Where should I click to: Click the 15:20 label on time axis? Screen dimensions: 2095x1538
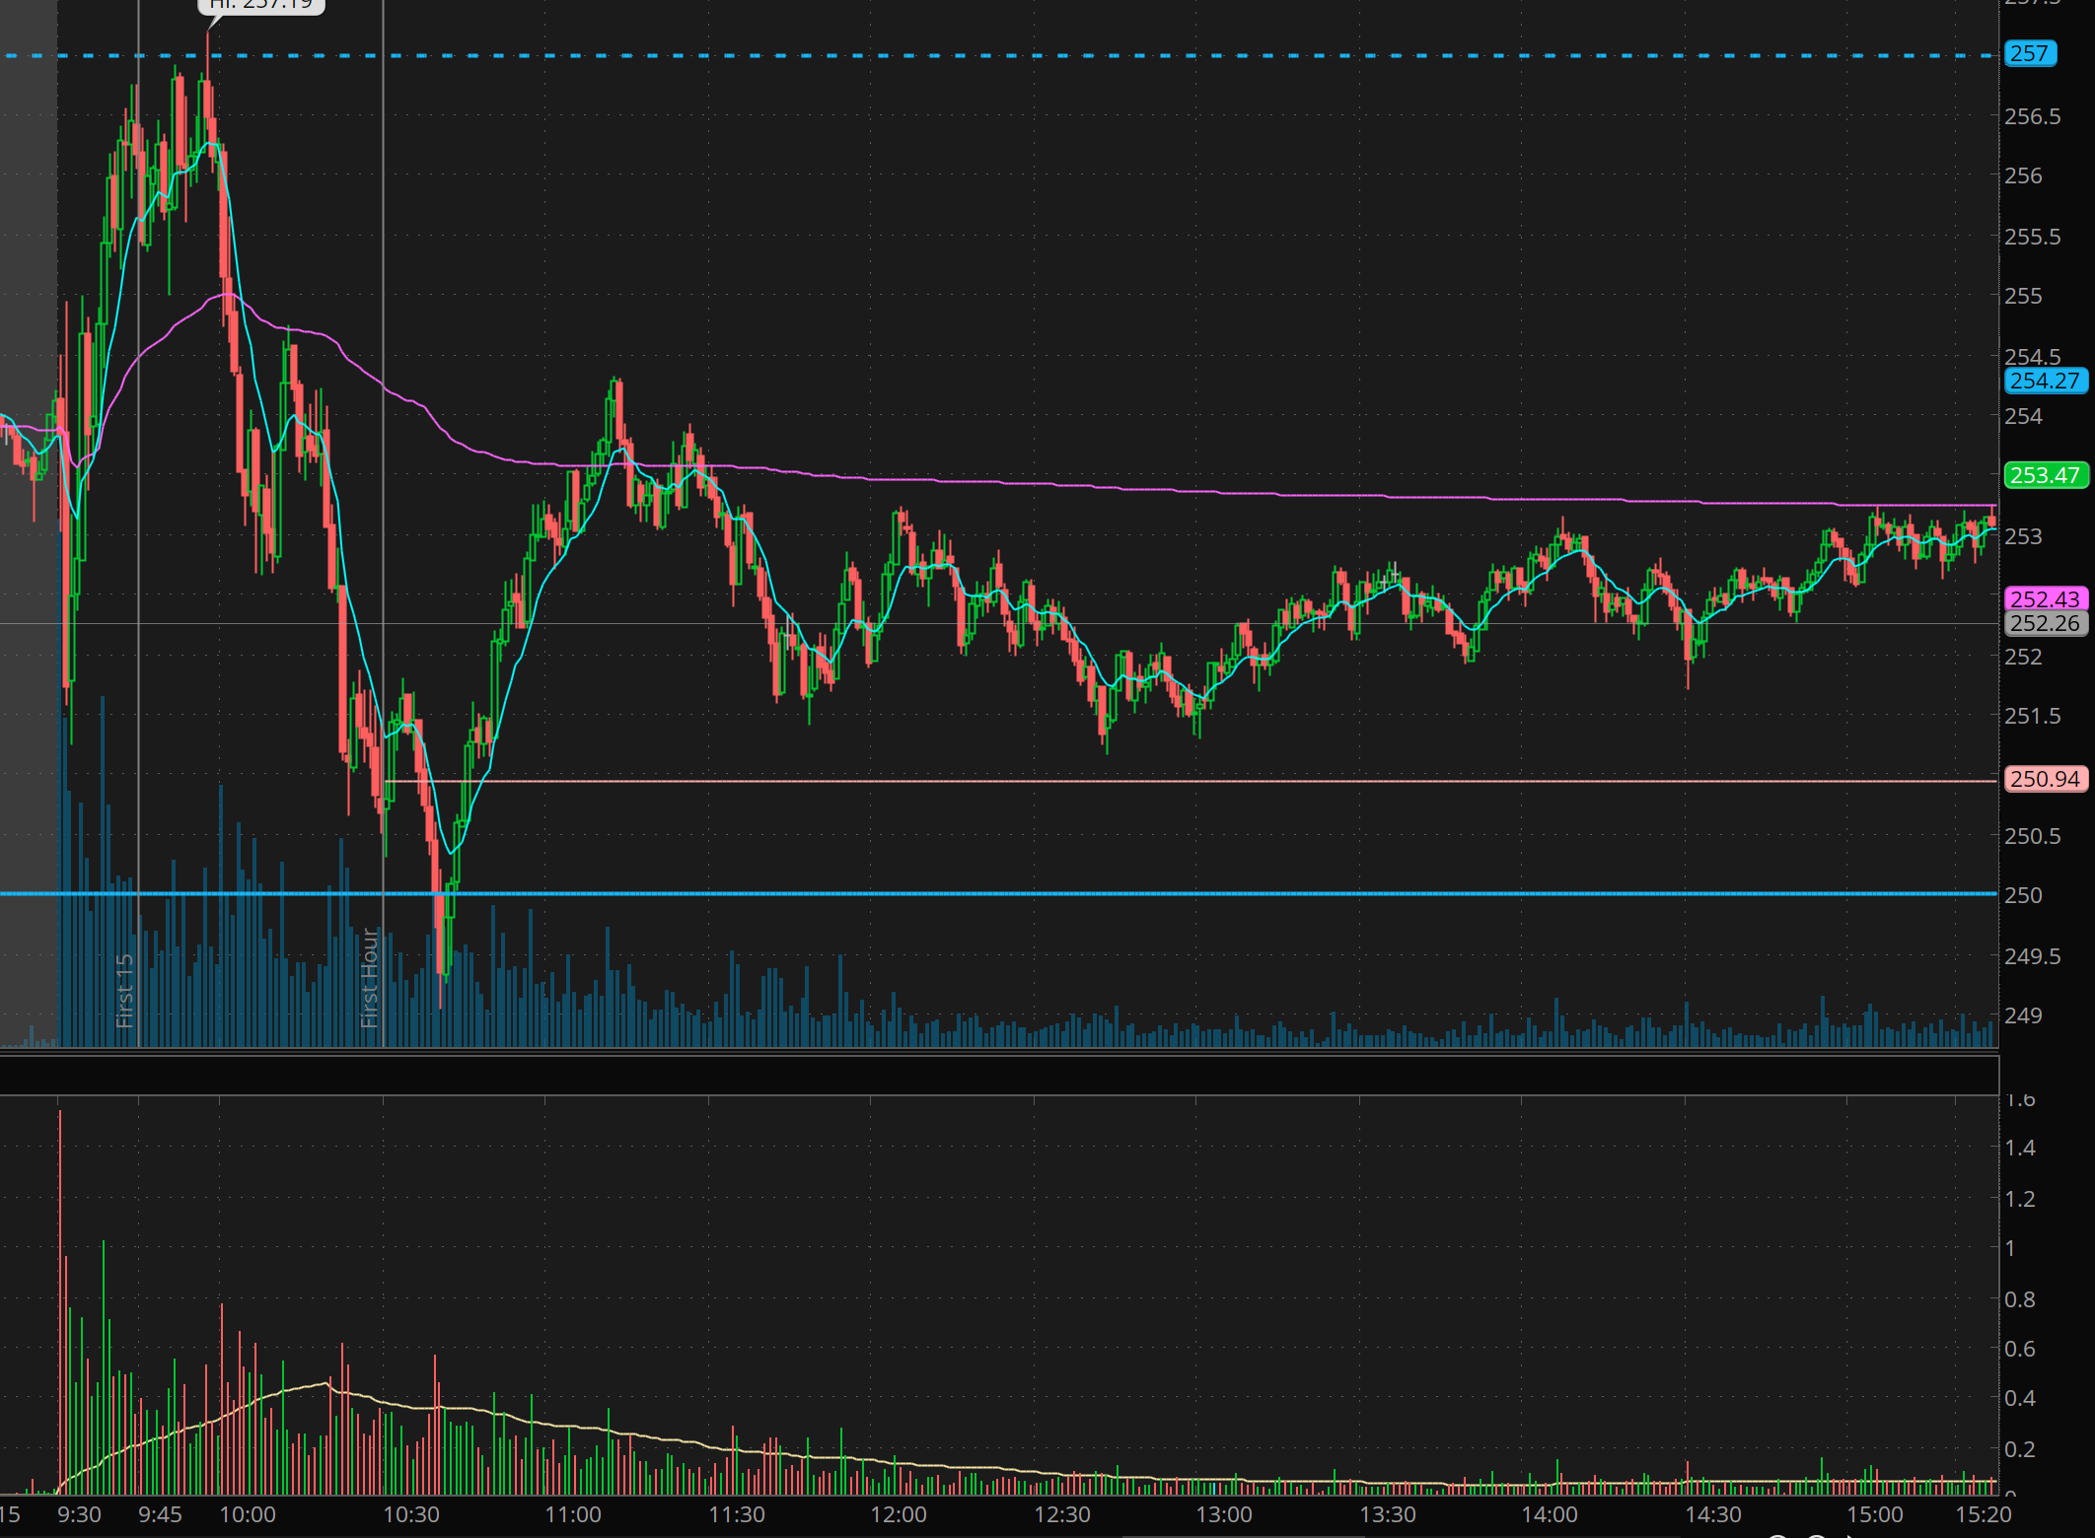point(1983,1514)
